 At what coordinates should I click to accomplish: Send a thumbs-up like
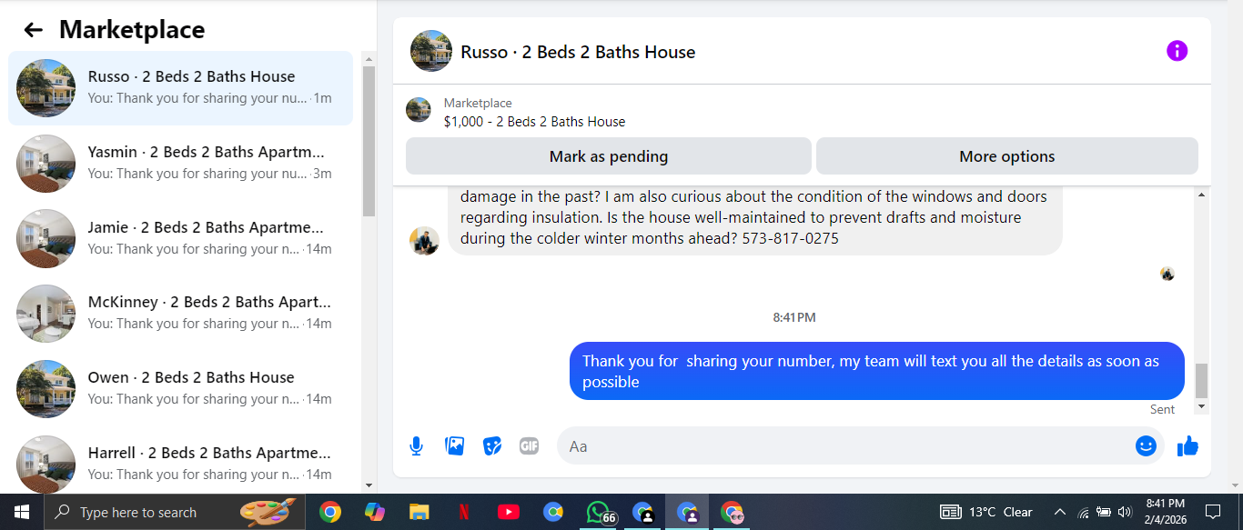point(1187,446)
